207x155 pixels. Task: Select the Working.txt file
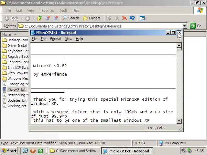tap(14, 106)
